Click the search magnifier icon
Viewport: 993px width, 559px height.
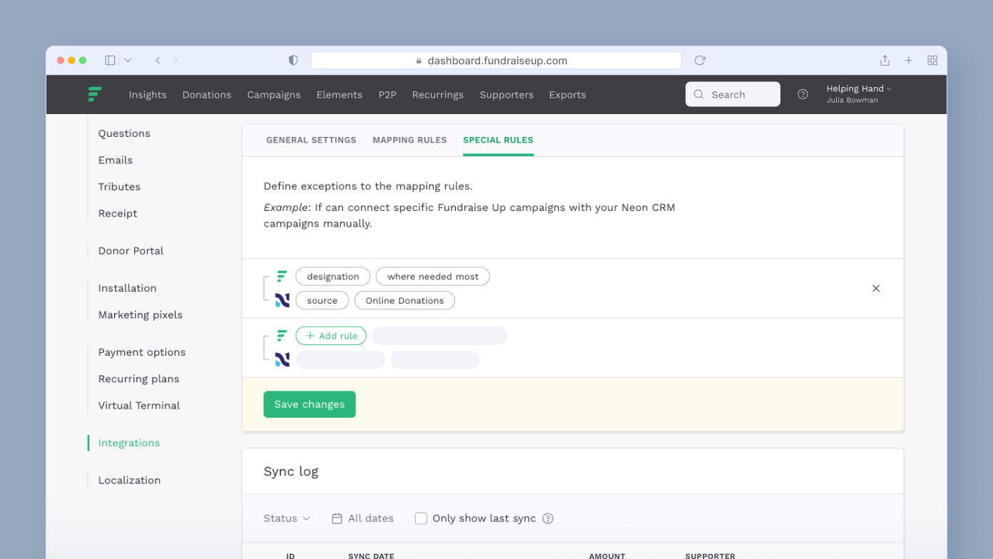(698, 94)
